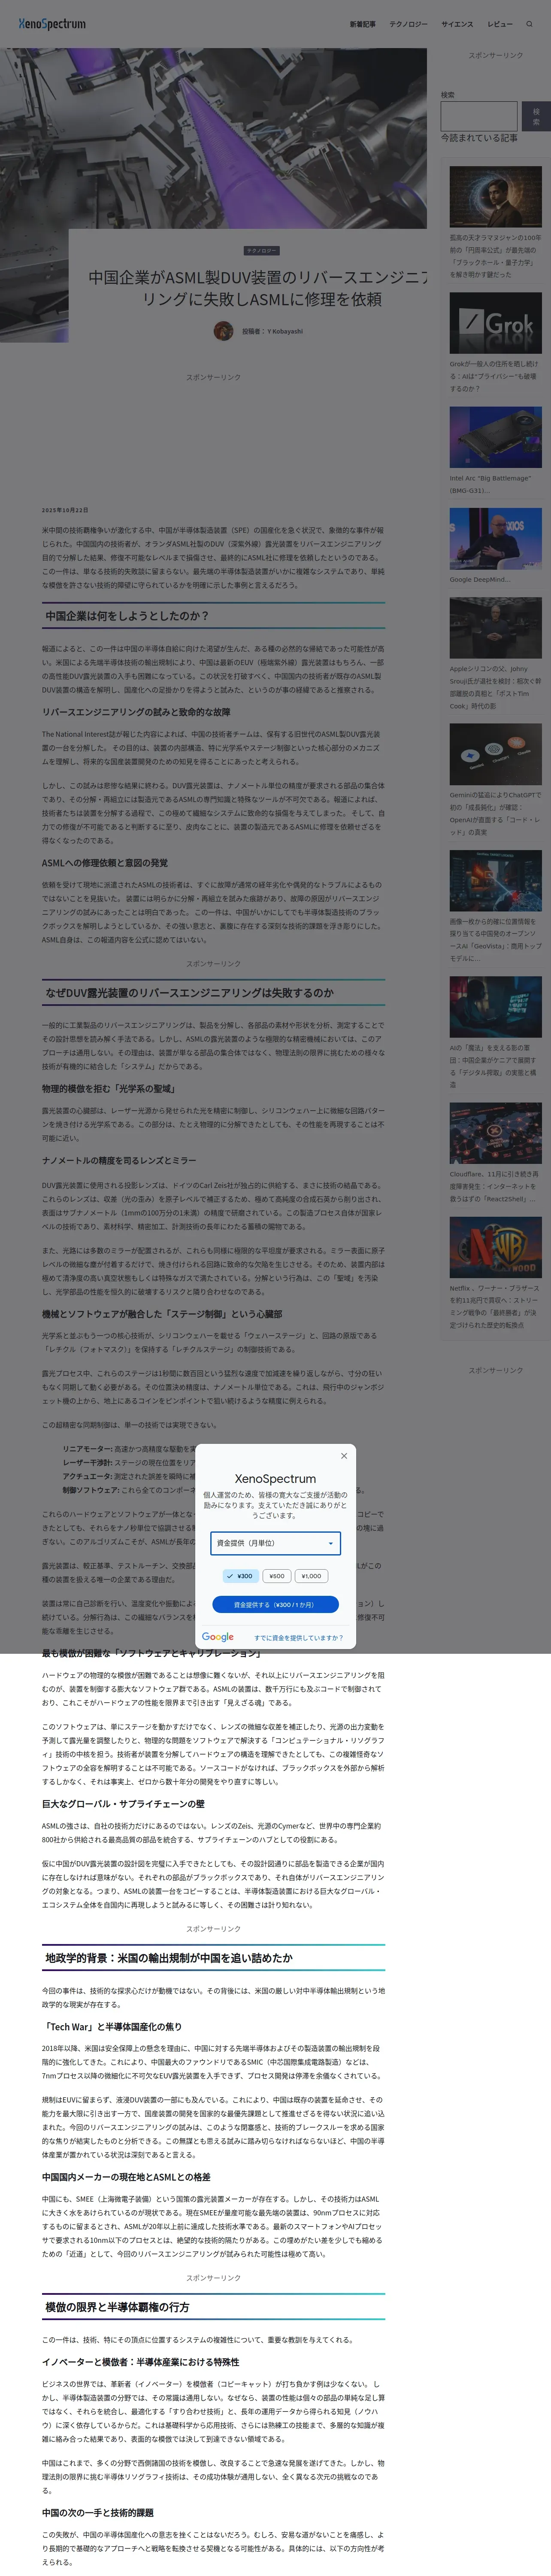
Task: Open the テクノロジー menu item
Action: tap(408, 24)
